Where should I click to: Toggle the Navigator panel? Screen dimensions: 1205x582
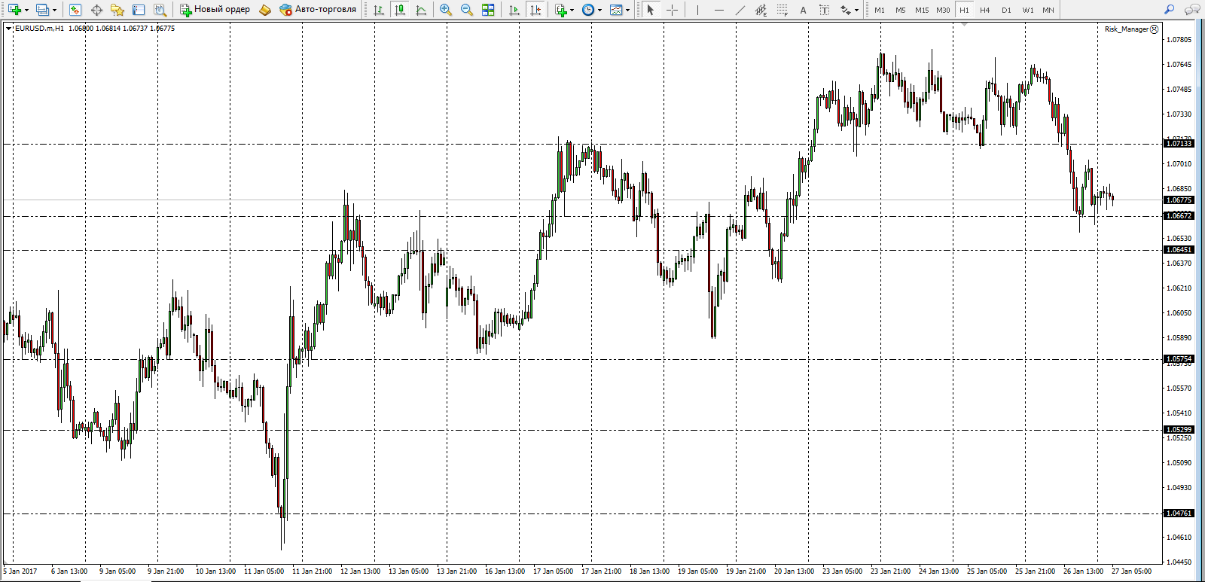117,10
